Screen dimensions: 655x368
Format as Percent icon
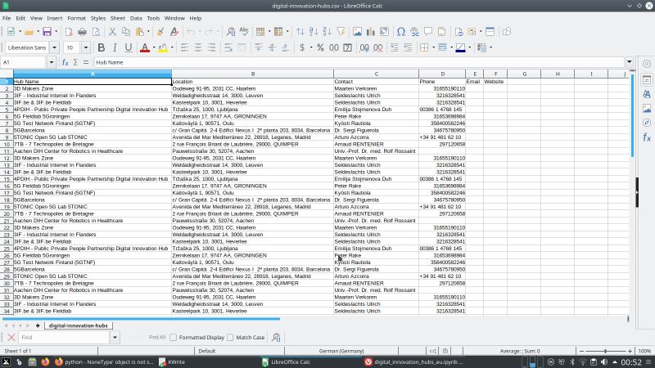[320, 47]
